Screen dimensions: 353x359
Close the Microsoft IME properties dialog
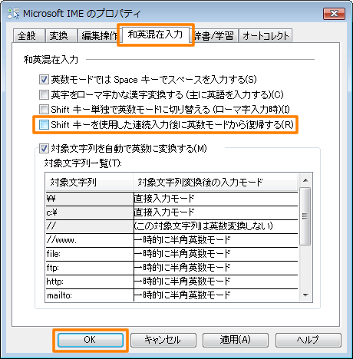pyautogui.click(x=334, y=13)
